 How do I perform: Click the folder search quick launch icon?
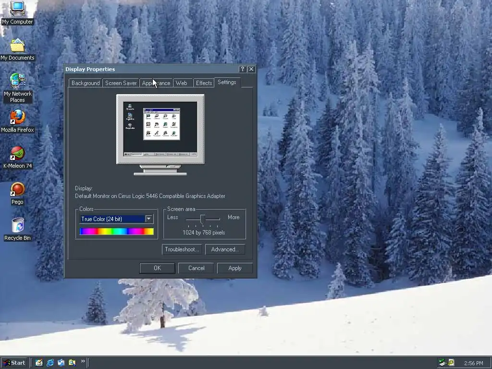[72, 363]
